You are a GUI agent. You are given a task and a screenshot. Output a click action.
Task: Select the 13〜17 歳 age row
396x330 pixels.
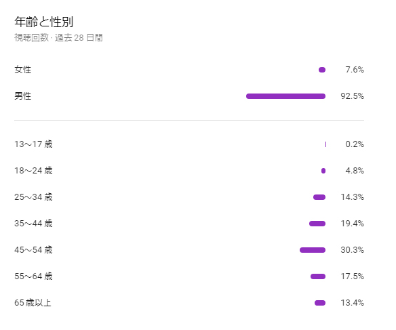189,144
